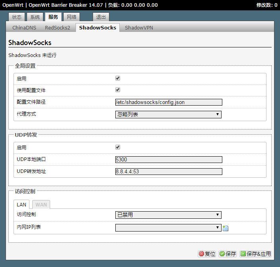Click the 复位 reset button
Image resolution: width=280 pixels, height=267 pixels.
207,254
